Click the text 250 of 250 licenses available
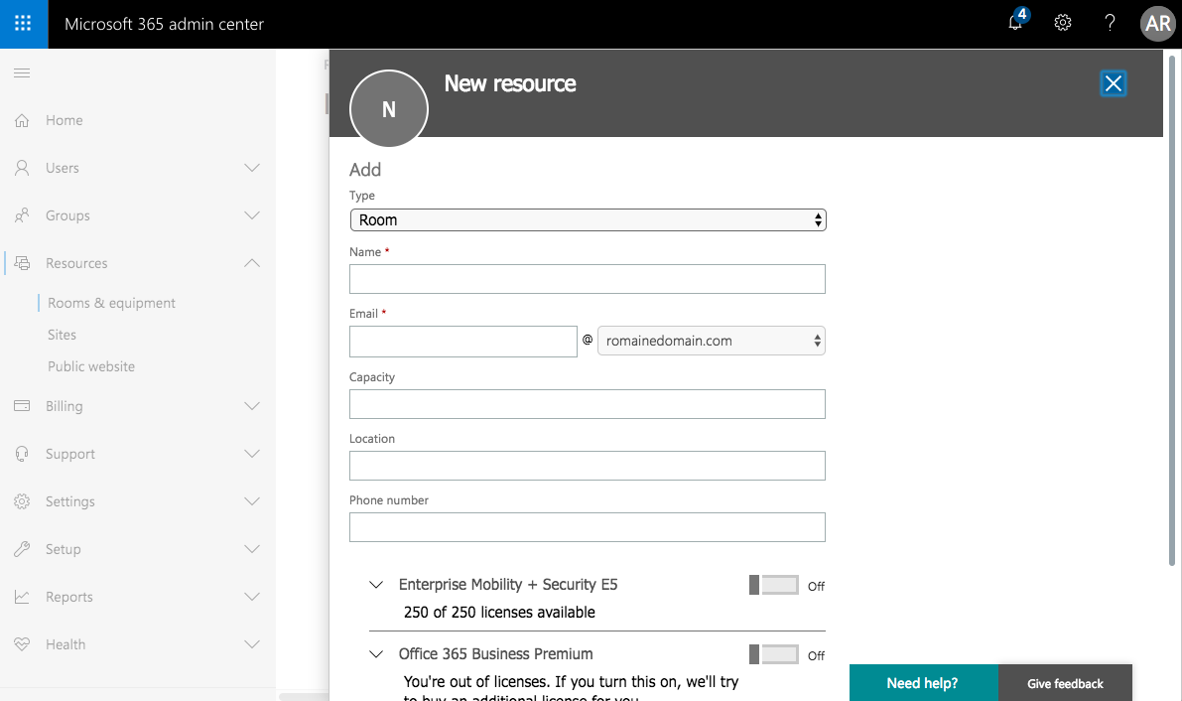Image resolution: width=1182 pixels, height=701 pixels. (499, 612)
